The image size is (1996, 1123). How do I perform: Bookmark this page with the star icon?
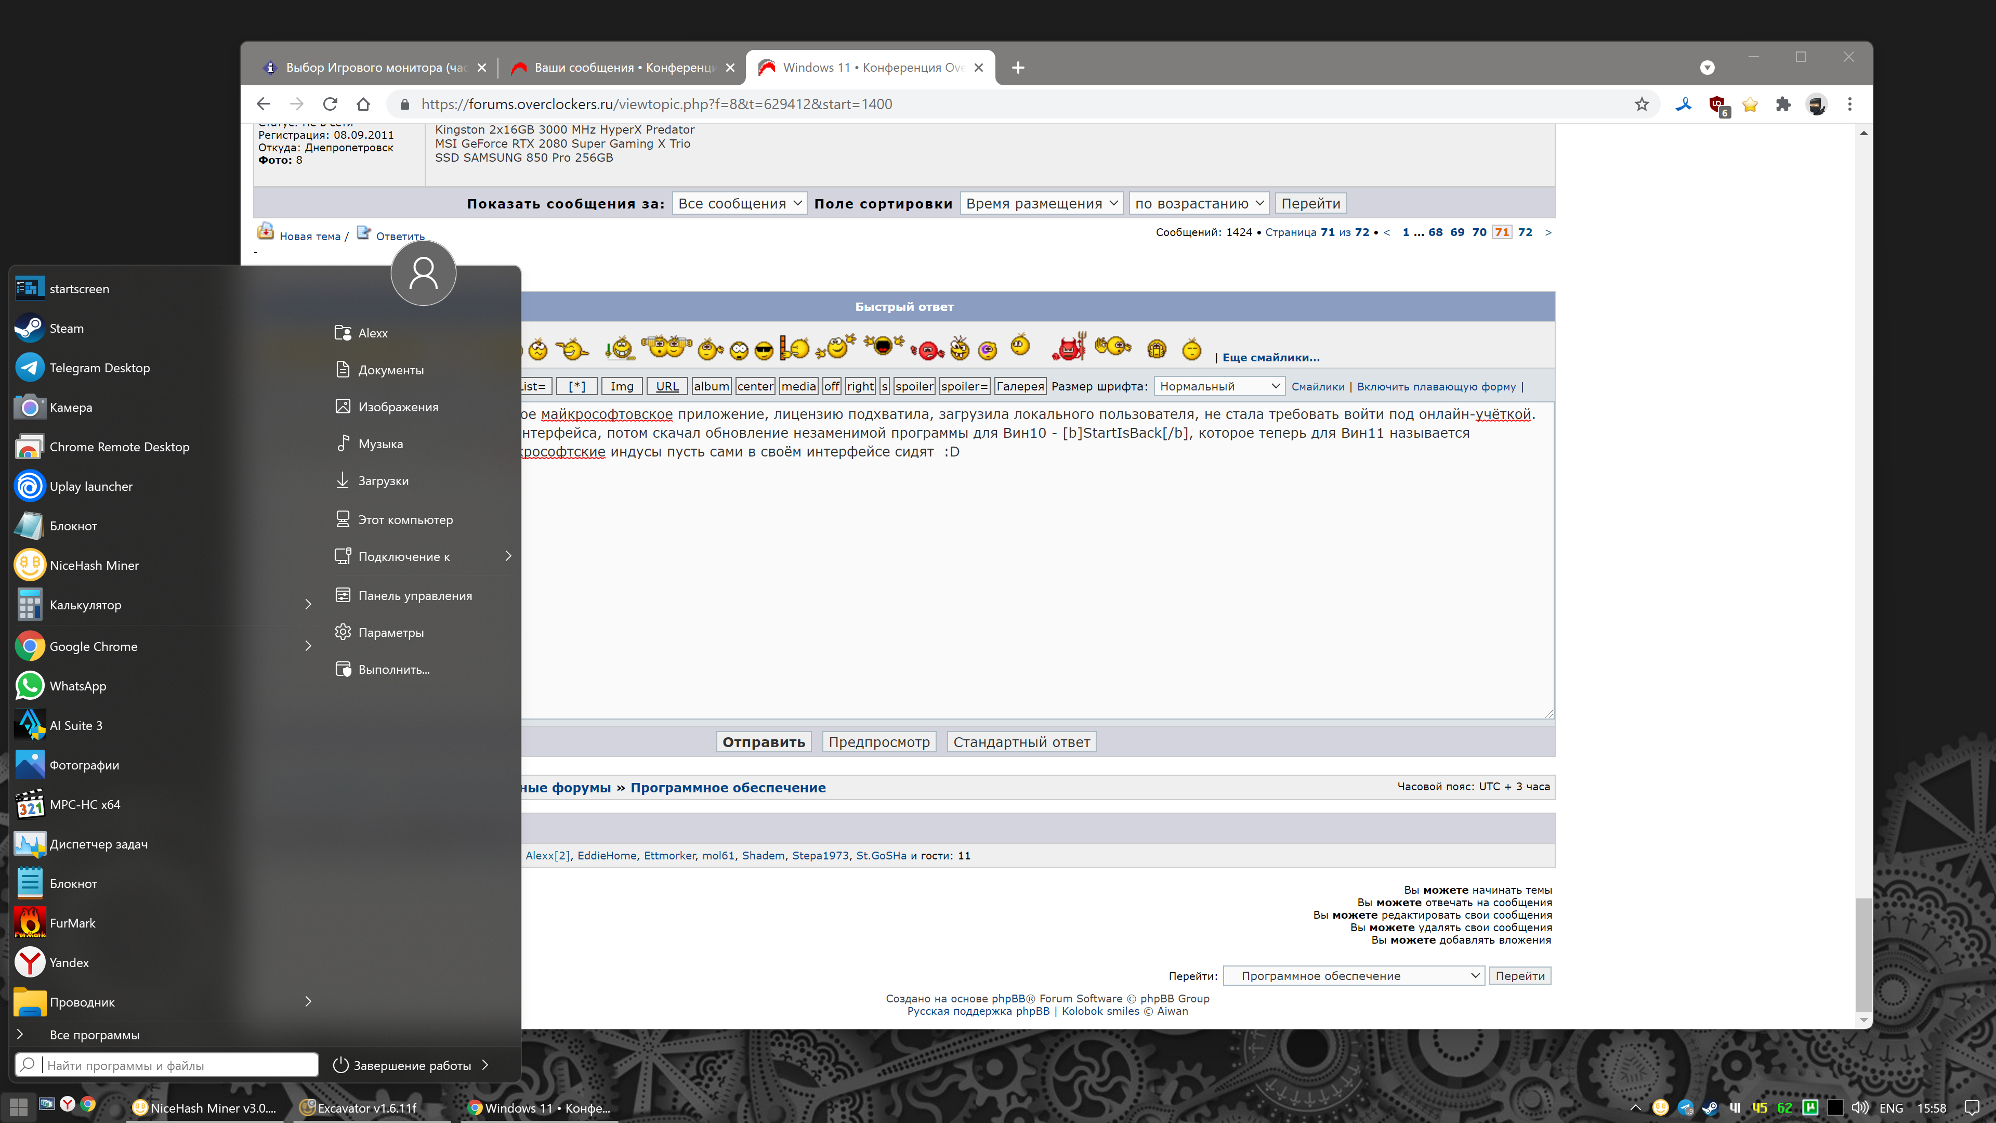click(x=1641, y=104)
